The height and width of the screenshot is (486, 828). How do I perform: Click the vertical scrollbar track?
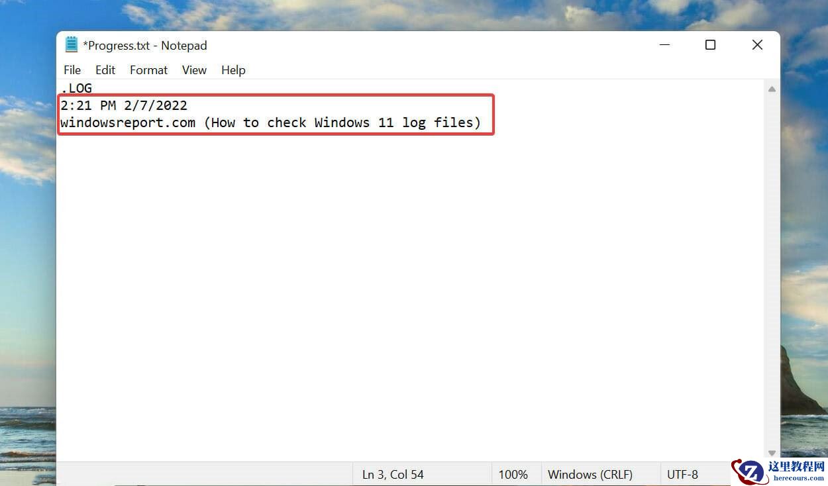click(x=772, y=271)
